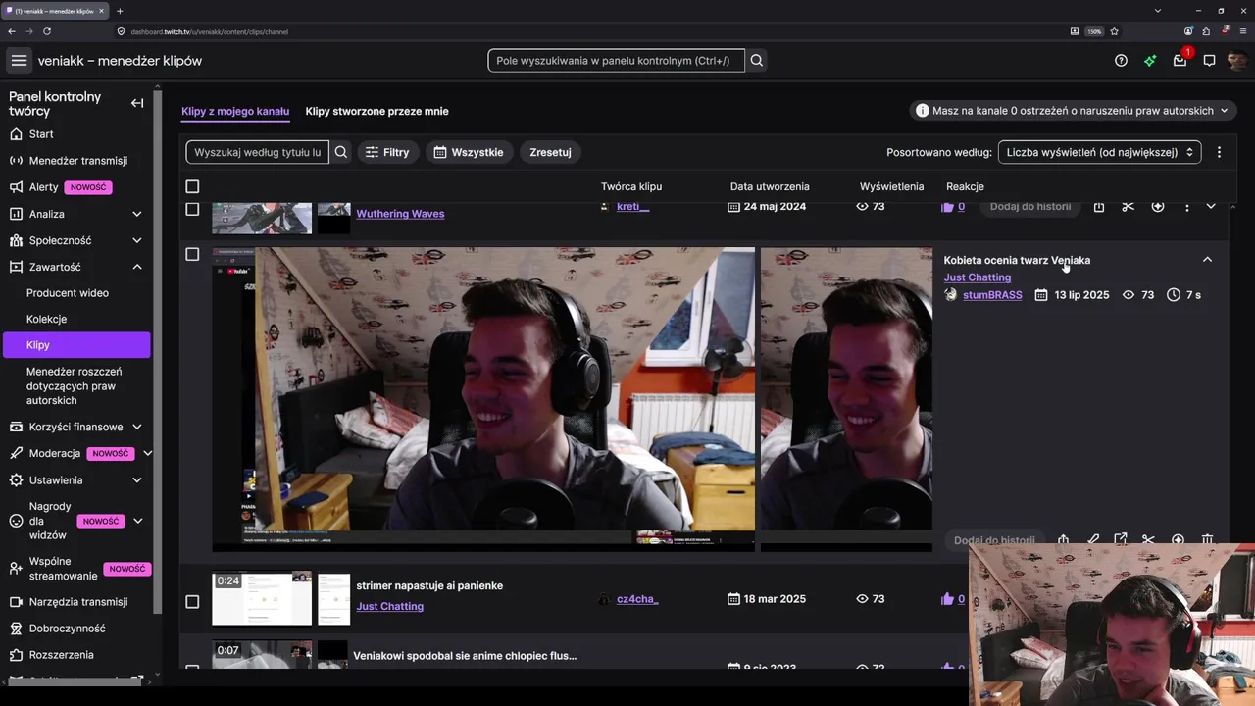Click the Zresetuj reset button

pyautogui.click(x=550, y=152)
